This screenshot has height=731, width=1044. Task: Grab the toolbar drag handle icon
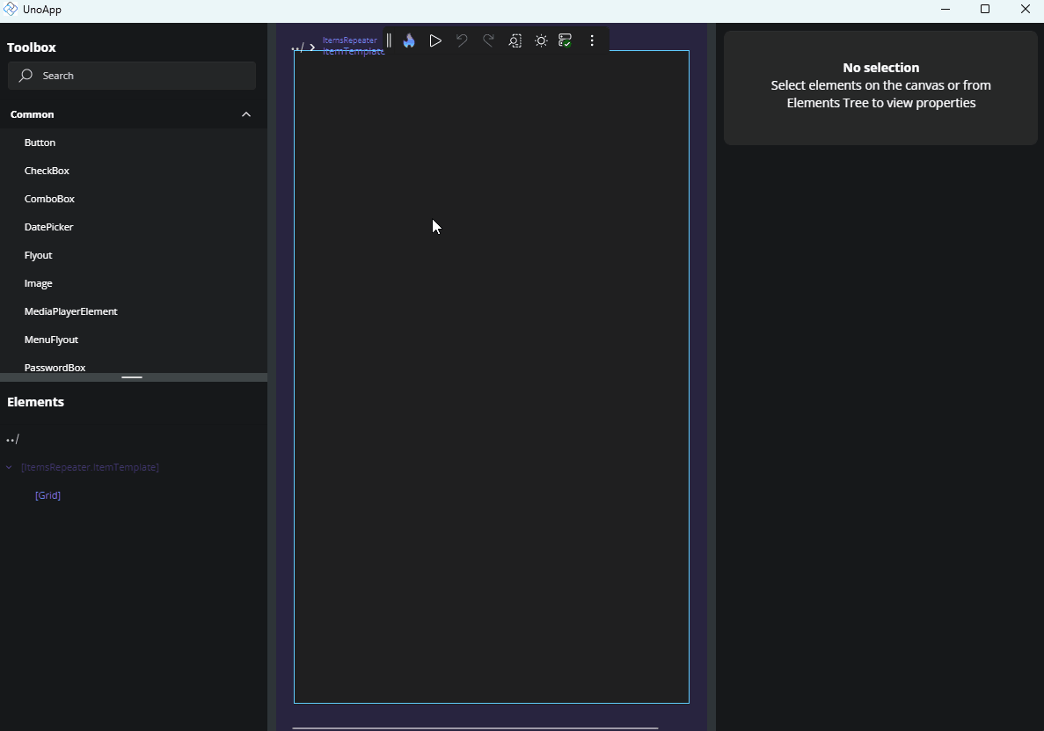tap(388, 40)
